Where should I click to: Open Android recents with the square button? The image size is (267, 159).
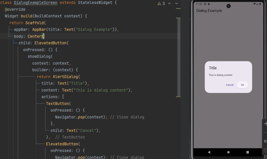tap(247, 152)
